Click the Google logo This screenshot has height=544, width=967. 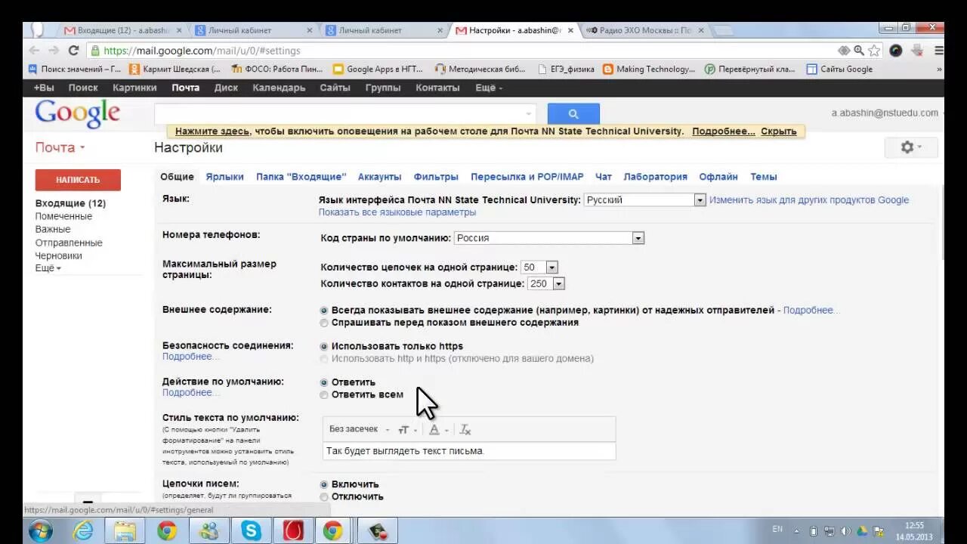77,114
